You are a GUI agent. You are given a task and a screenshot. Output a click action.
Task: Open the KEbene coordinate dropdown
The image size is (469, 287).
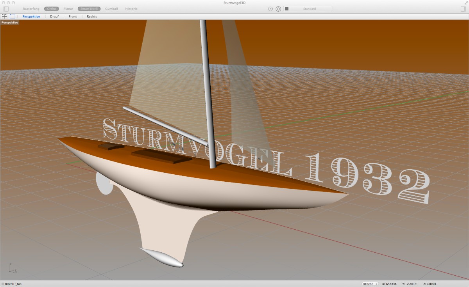(x=370, y=284)
